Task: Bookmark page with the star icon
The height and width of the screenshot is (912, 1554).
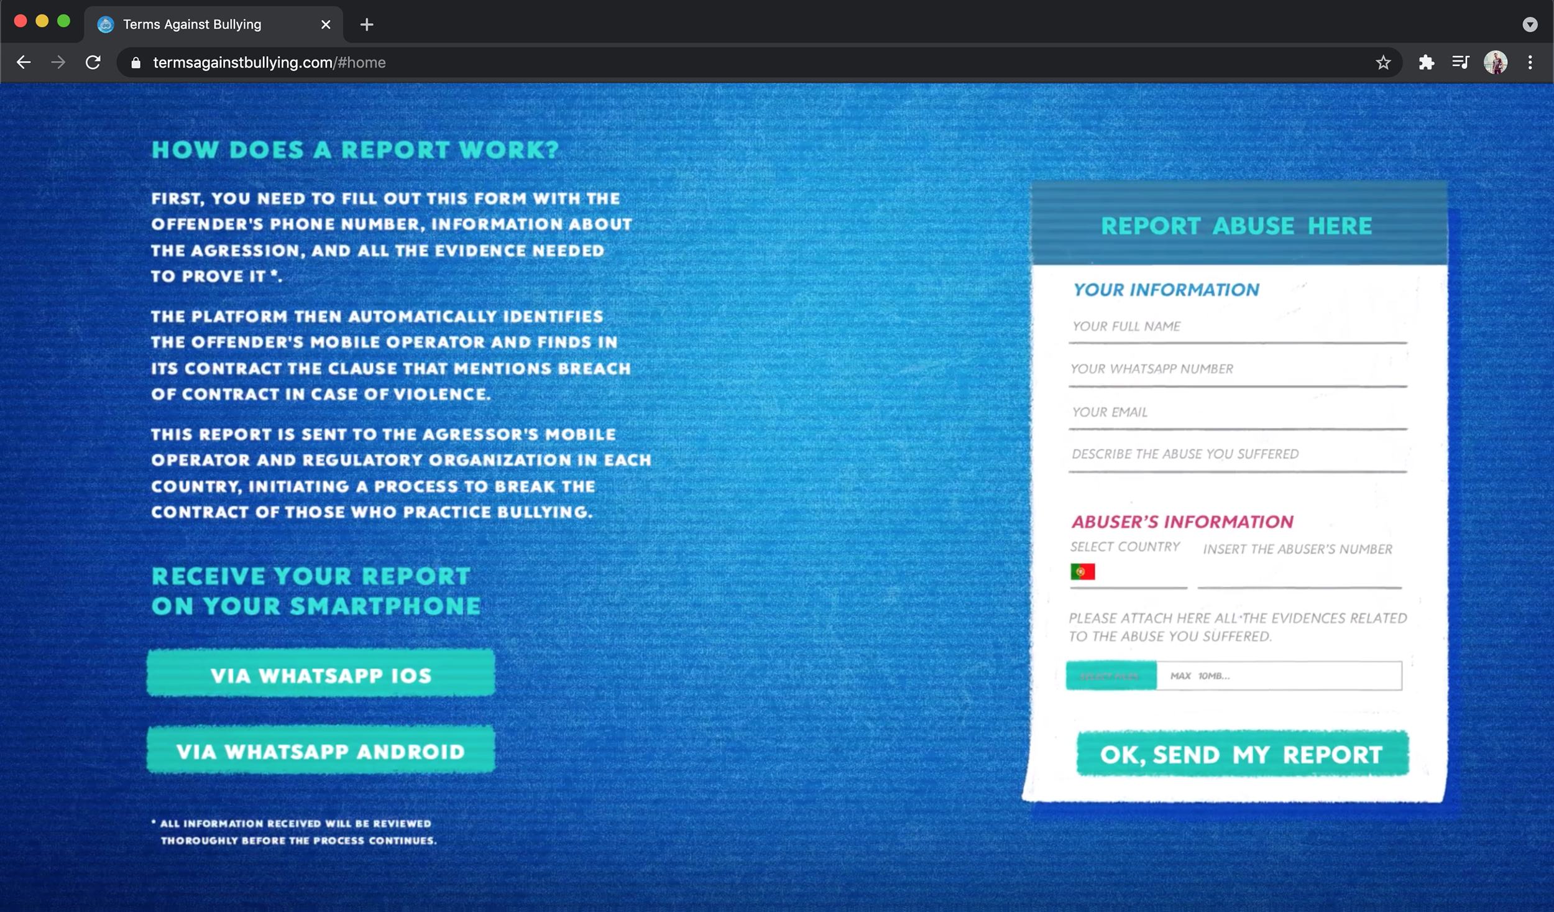Action: (x=1382, y=62)
